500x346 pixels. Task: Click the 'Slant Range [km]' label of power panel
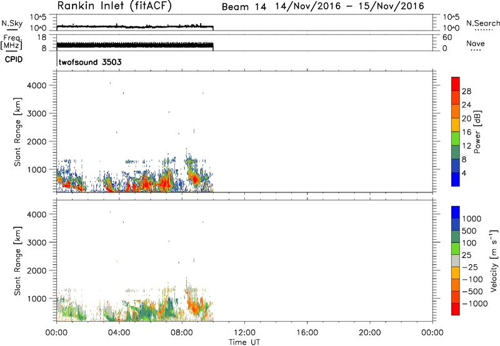(x=17, y=132)
